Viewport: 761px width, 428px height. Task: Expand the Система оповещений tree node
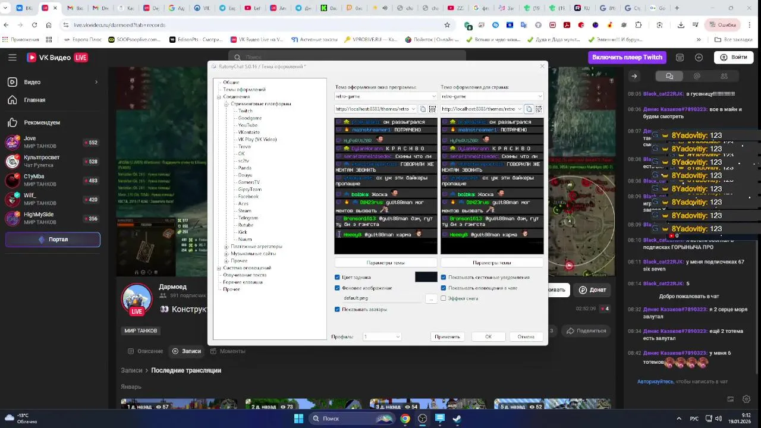click(x=219, y=268)
